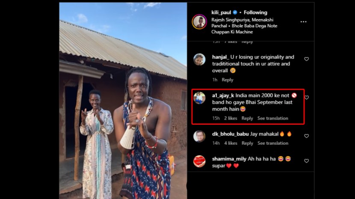Open hanjal_'s profile avatar
The height and width of the screenshot is (199, 355).
point(199,59)
